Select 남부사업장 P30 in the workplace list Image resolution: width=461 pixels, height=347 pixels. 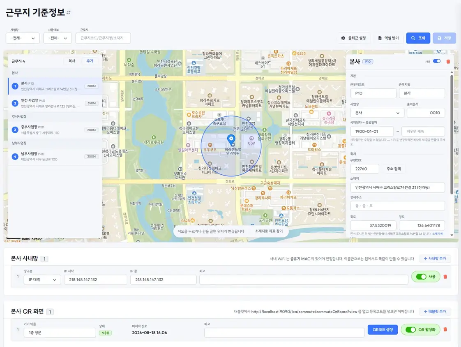click(x=55, y=156)
